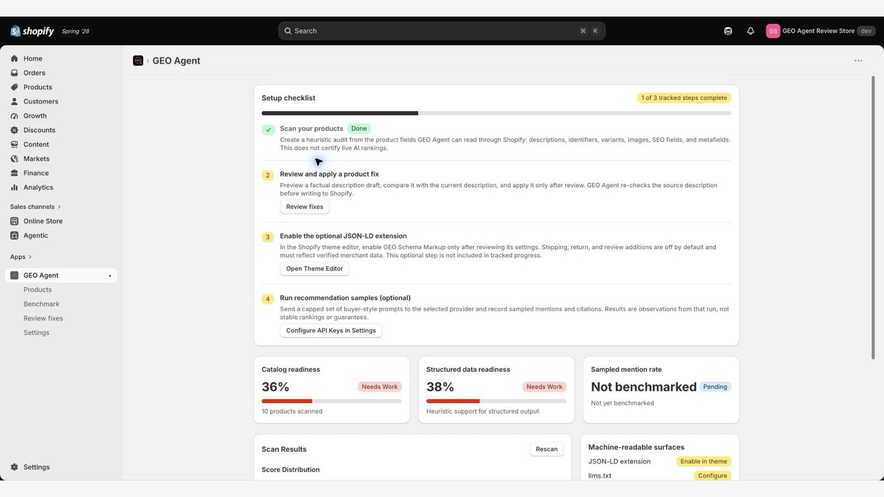
Task: Click the GEO Agent app icon in breadcrumb
Action: [x=138, y=61]
